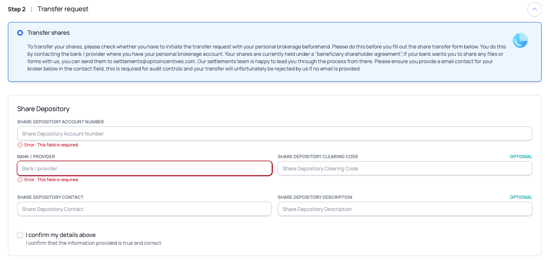Screen dimensions: 549x260
Task: Collapse the Transfer request step chevron
Action: coord(534,9)
